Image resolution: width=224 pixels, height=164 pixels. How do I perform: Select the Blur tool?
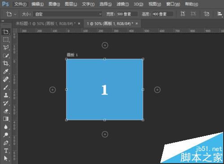[6, 127]
